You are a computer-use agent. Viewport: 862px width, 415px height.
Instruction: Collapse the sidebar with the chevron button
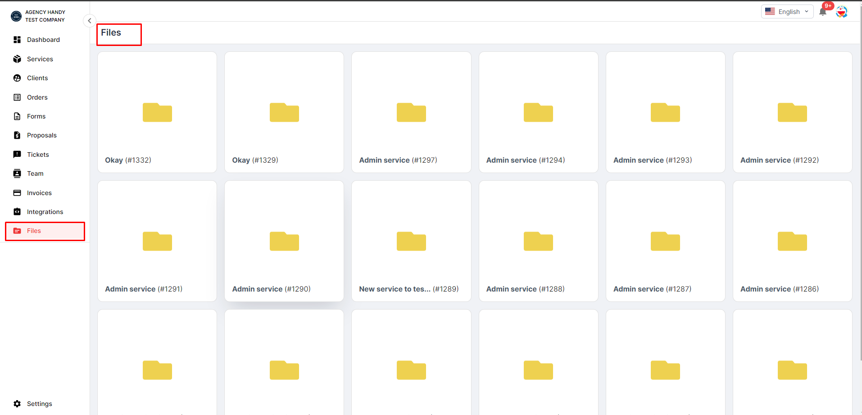coord(89,21)
